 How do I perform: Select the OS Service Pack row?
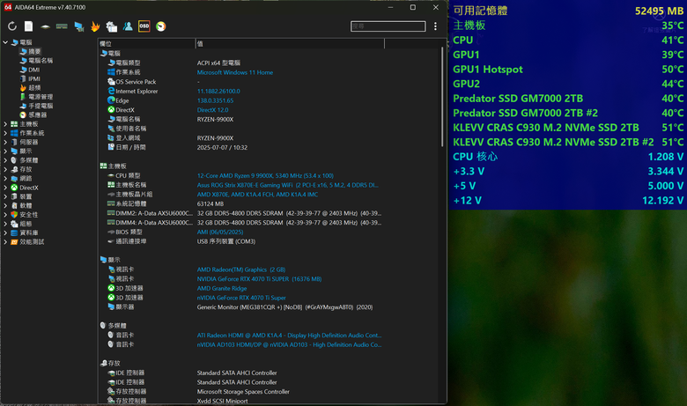click(x=153, y=82)
